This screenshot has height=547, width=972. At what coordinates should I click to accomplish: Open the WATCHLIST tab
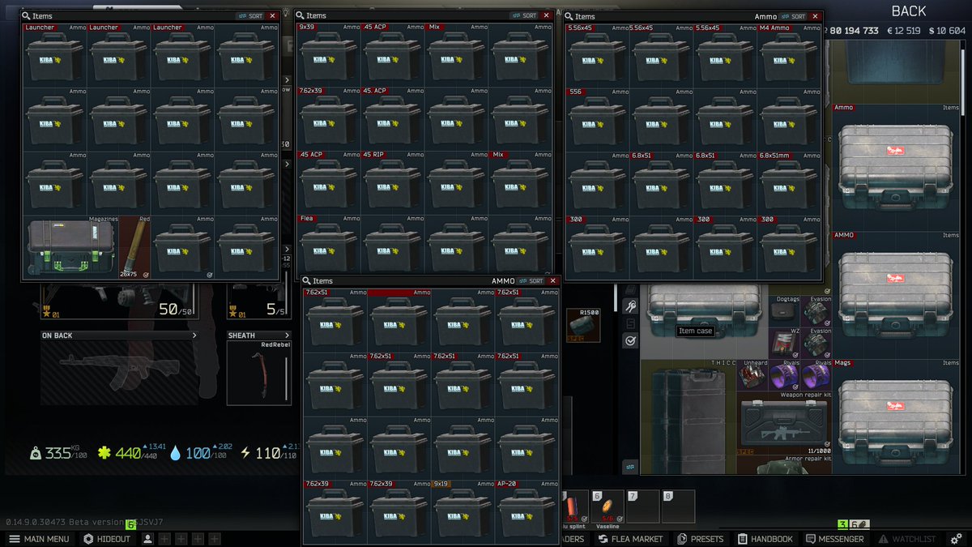pyautogui.click(x=906, y=539)
